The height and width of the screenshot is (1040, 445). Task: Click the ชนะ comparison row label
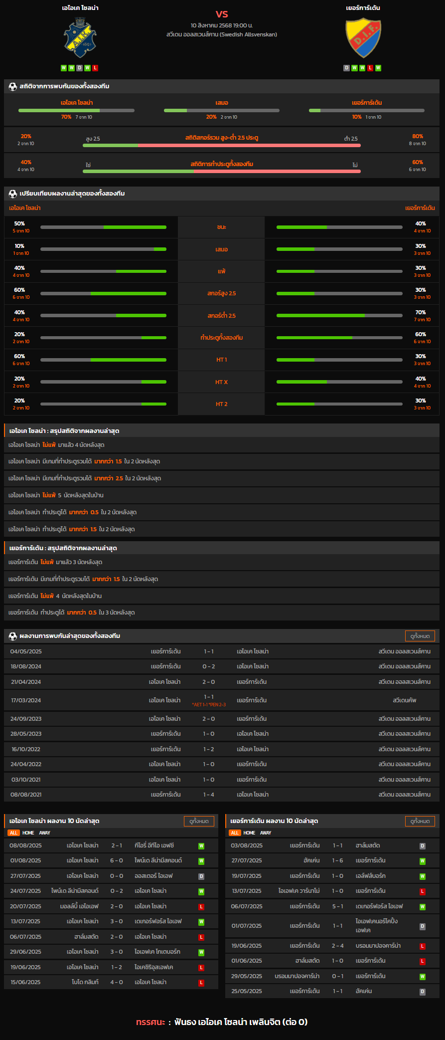222,227
